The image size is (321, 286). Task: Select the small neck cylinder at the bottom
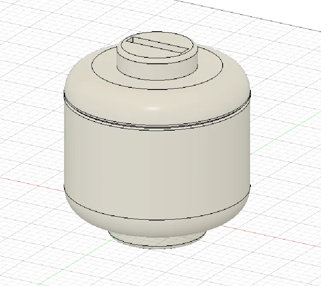[157, 242]
